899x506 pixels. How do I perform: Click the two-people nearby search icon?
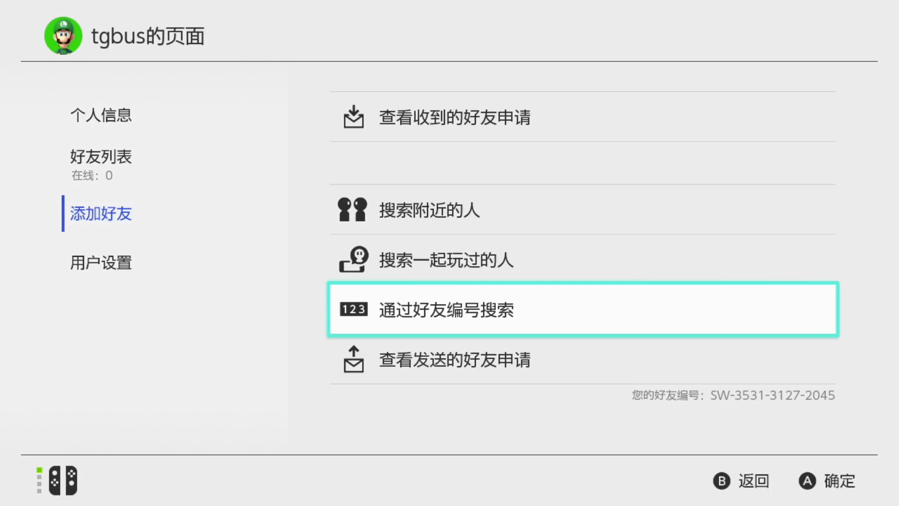point(353,209)
